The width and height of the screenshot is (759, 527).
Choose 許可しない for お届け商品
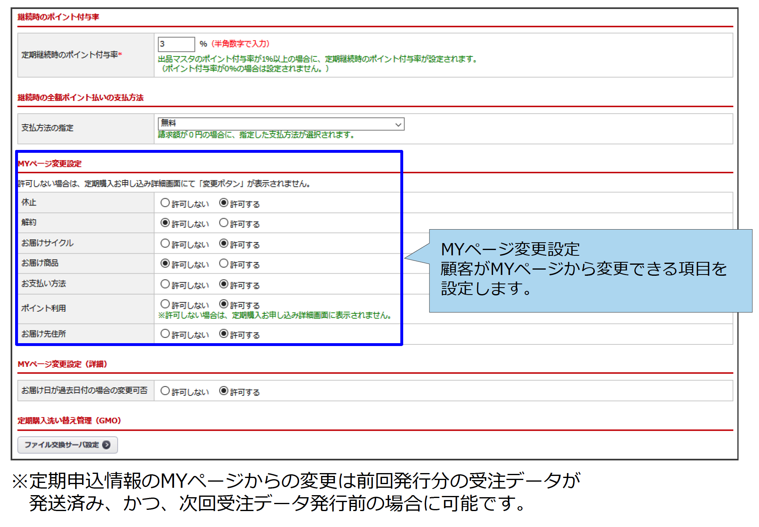click(165, 263)
